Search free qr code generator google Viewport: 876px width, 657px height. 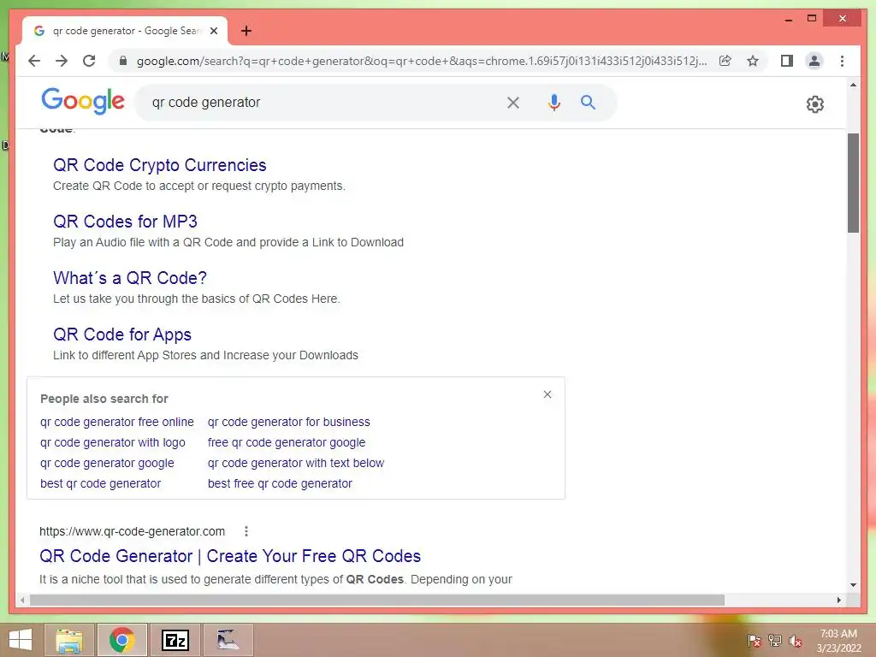pyautogui.click(x=287, y=442)
